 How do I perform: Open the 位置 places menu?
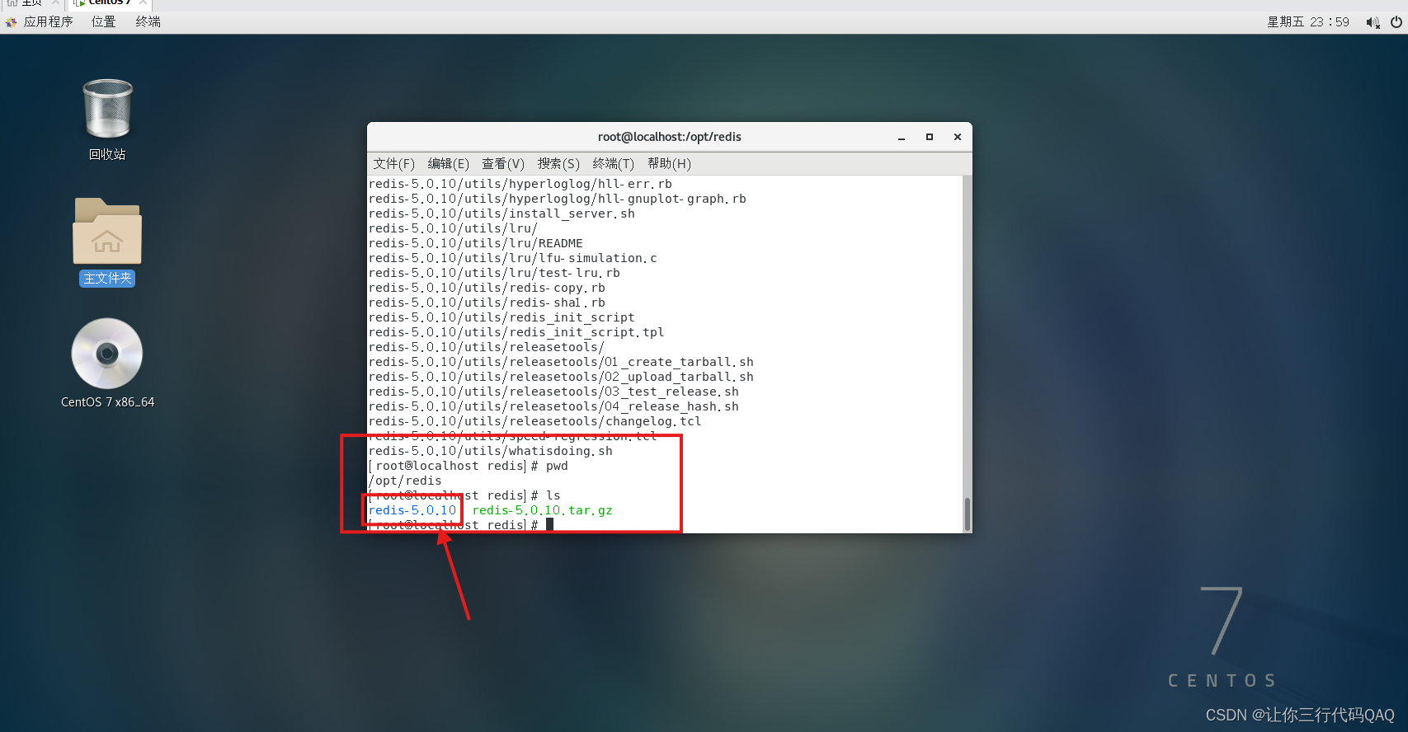point(104,22)
